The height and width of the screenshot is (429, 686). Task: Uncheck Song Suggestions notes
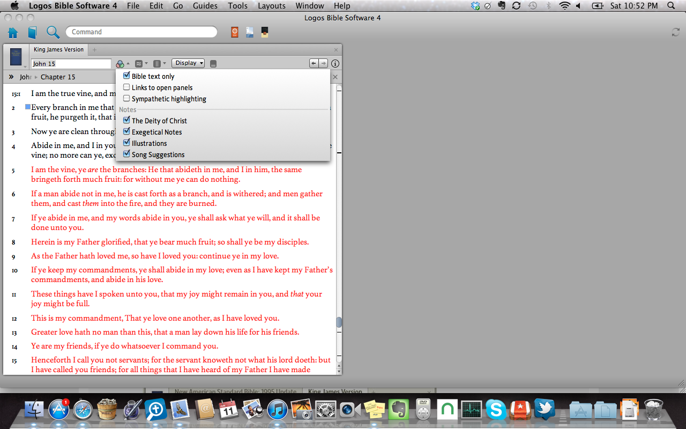tap(127, 154)
